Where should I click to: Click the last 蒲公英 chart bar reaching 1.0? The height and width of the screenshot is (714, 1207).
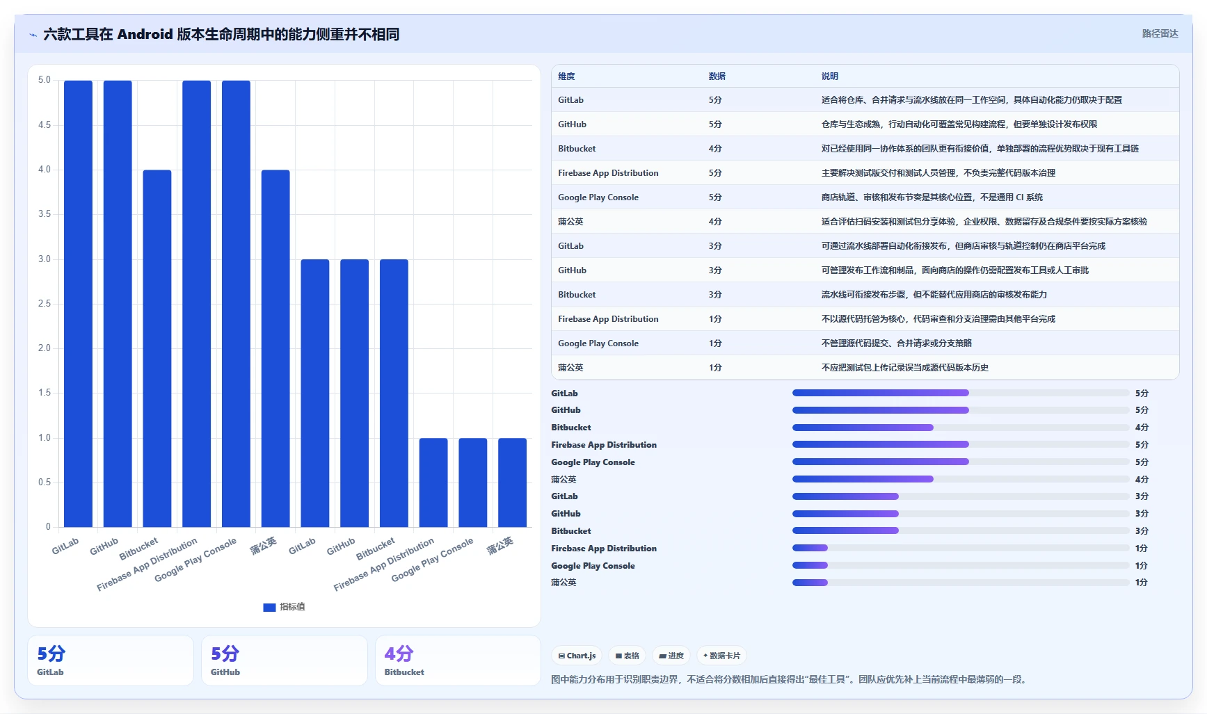pyautogui.click(x=512, y=482)
